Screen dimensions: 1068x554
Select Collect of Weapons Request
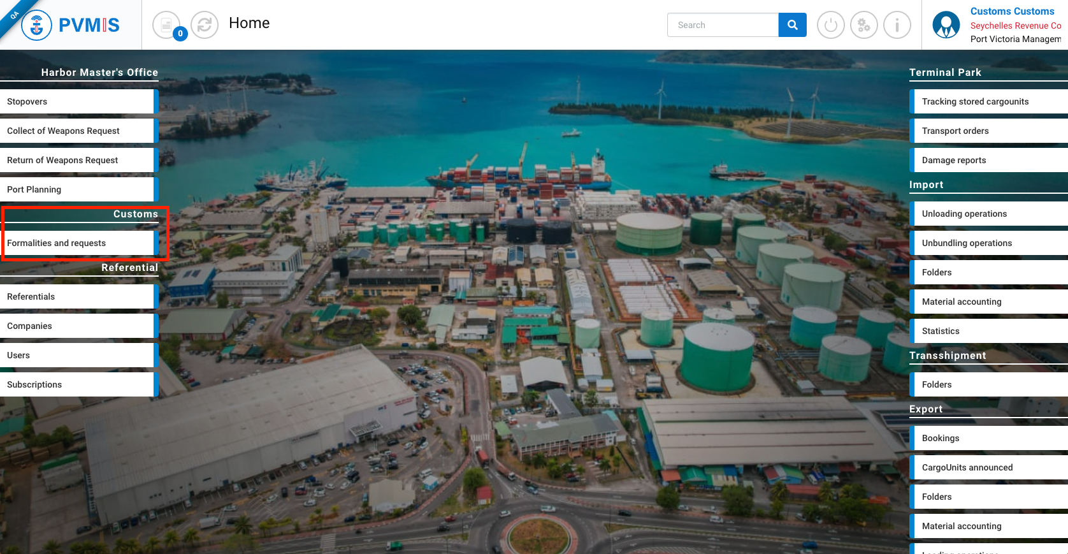(x=76, y=131)
